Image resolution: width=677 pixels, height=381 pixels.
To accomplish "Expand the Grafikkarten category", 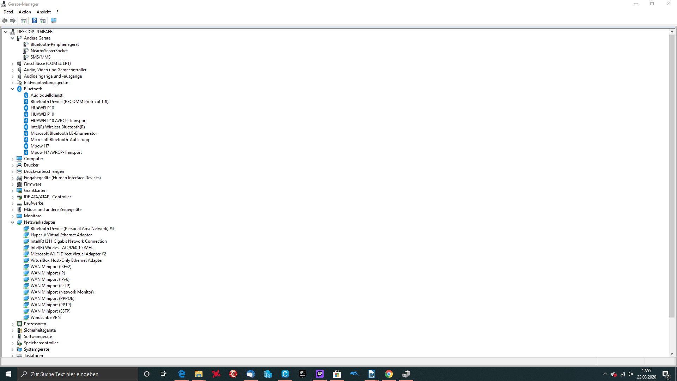I will [13, 191].
